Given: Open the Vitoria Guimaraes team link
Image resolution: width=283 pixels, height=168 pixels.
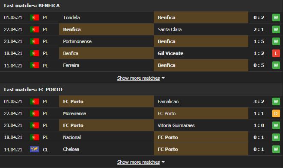Looking at the screenshot, I should pos(176,125).
